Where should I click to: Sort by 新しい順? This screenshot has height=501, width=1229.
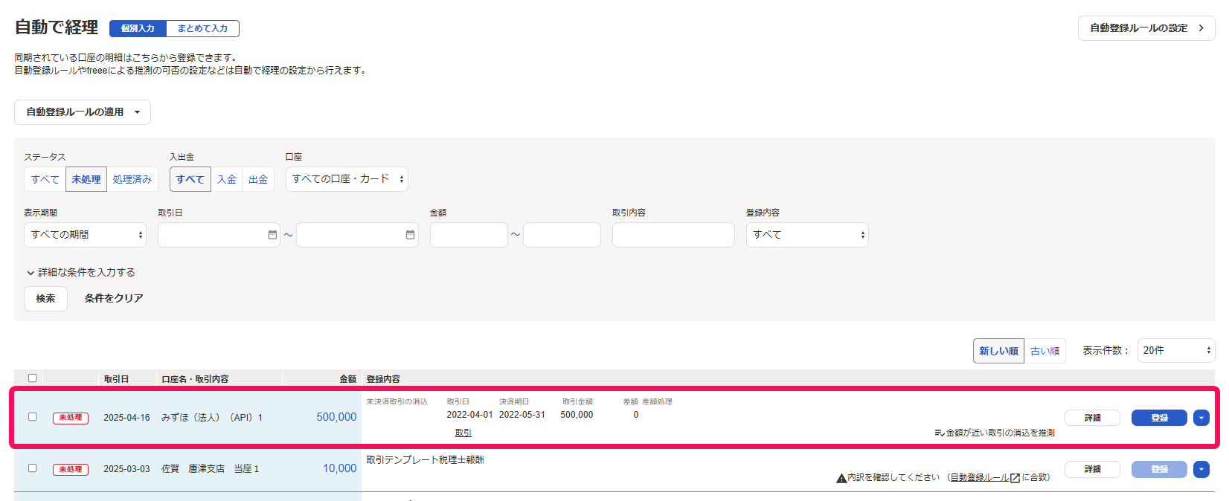click(998, 351)
